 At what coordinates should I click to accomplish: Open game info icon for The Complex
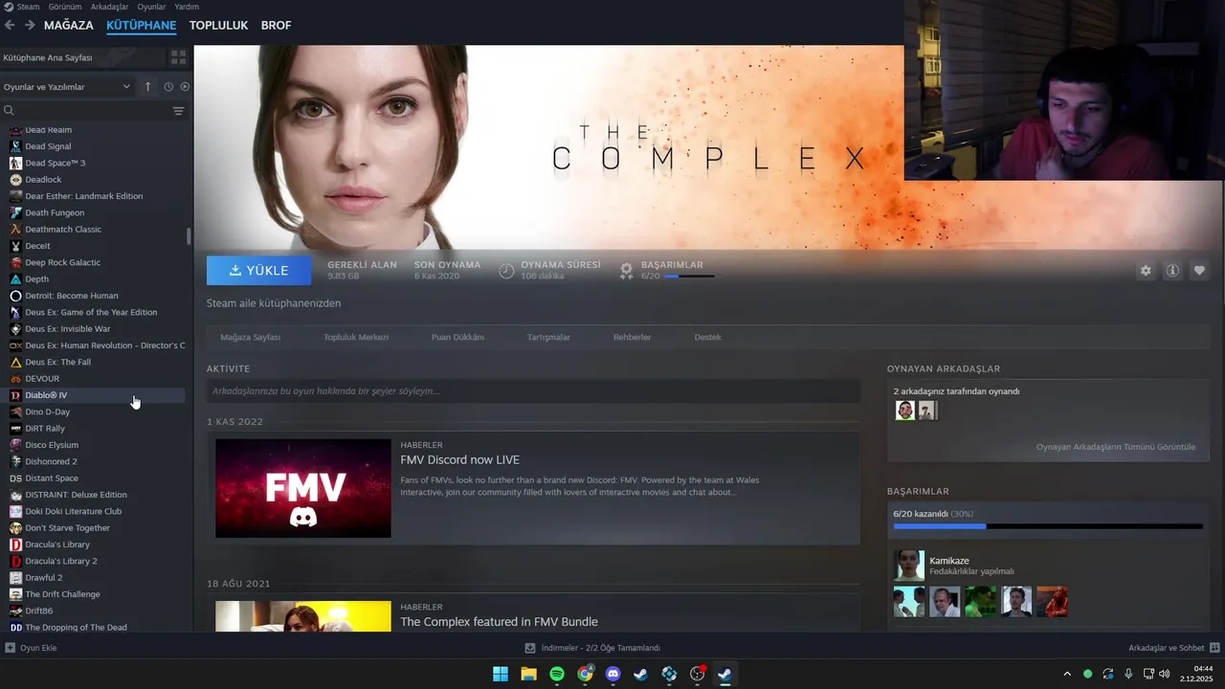pos(1172,271)
